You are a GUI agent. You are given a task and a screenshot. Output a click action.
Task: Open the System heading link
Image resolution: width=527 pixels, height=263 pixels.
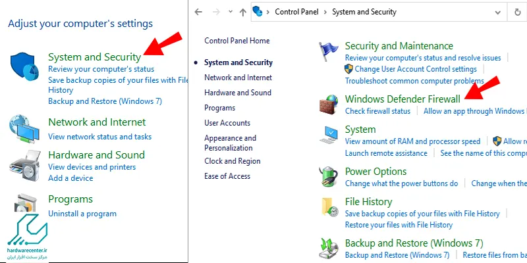[360, 130]
